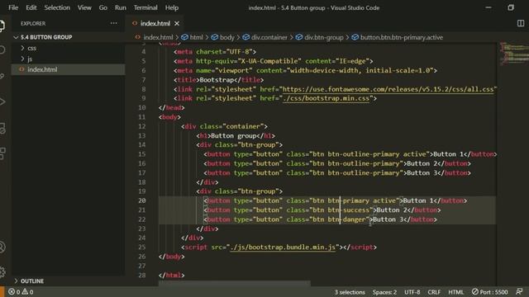Open the Extensions activity bar icon

[2, 153]
